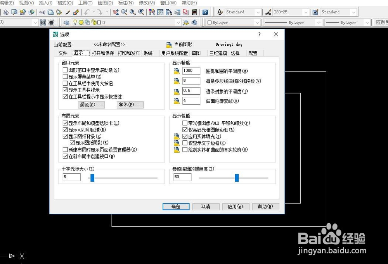Open the Properties palette icon
The image size is (388, 264).
tap(152, 12)
